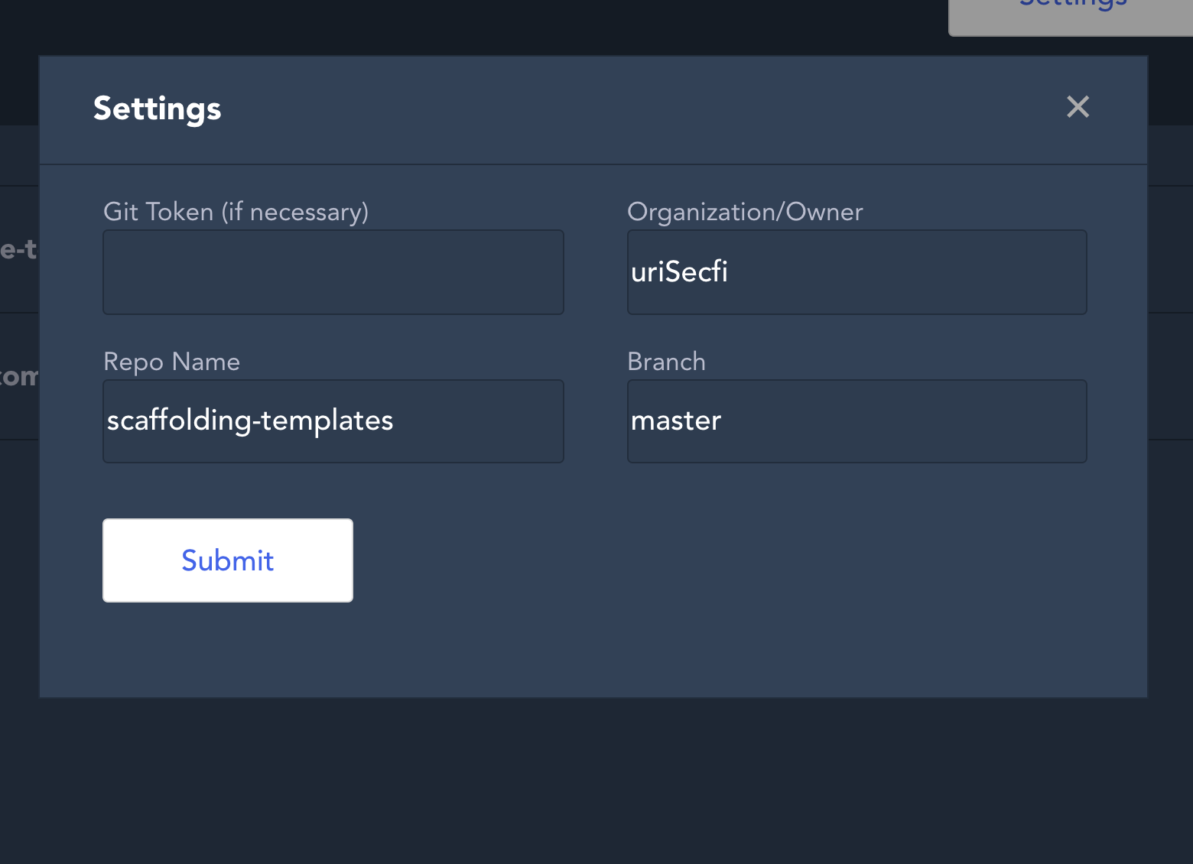Close the Settings dialog with the X
The image size is (1193, 864).
click(1078, 107)
